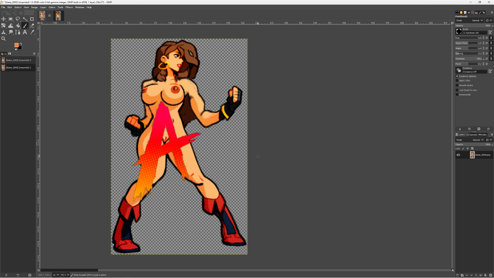
Task: Select the Bucket Fill tool
Action: coord(18,25)
